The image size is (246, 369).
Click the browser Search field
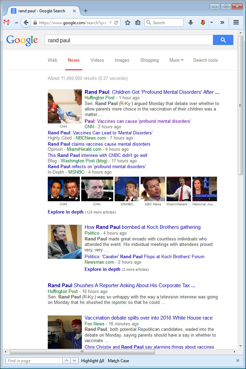[164, 23]
